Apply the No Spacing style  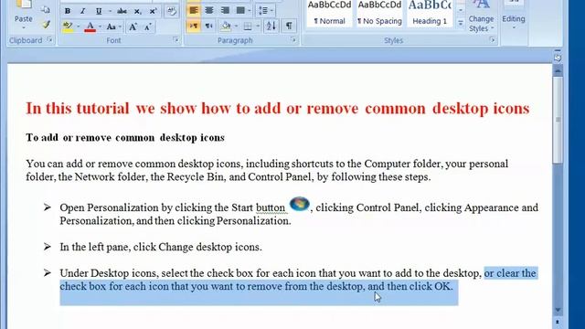(x=379, y=14)
